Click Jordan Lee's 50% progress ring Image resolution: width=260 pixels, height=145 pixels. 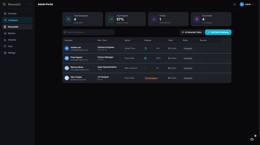(x=145, y=48)
